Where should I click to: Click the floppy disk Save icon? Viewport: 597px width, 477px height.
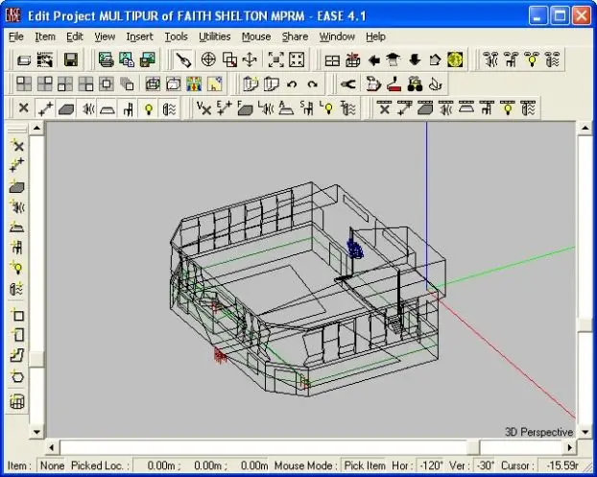pyautogui.click(x=71, y=60)
